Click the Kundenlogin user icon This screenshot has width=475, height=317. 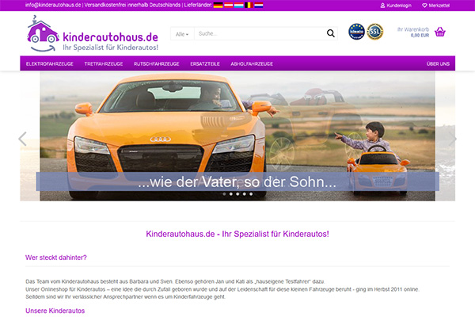click(x=382, y=6)
